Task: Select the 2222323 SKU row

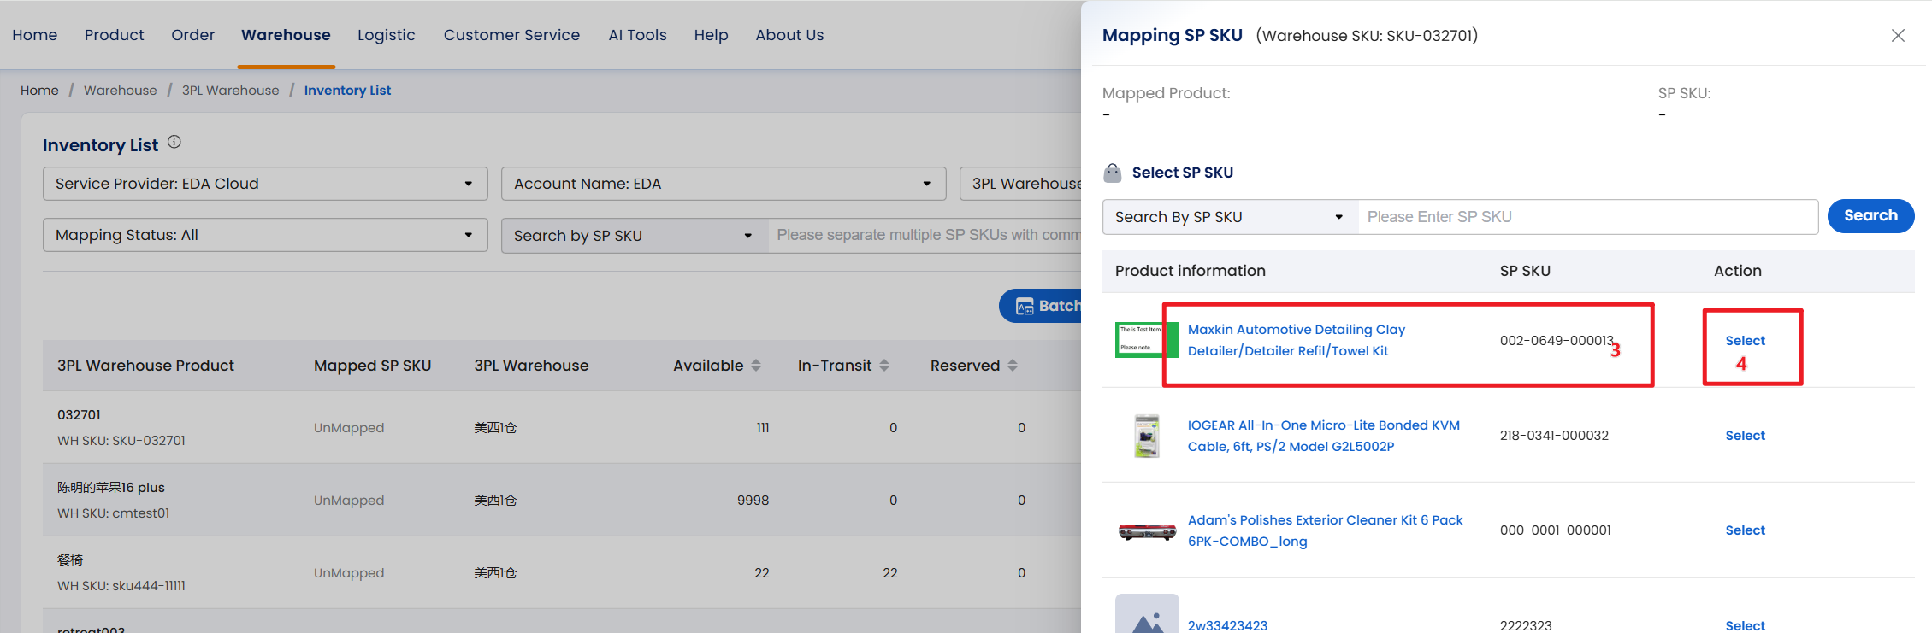Action: pyautogui.click(x=1745, y=625)
